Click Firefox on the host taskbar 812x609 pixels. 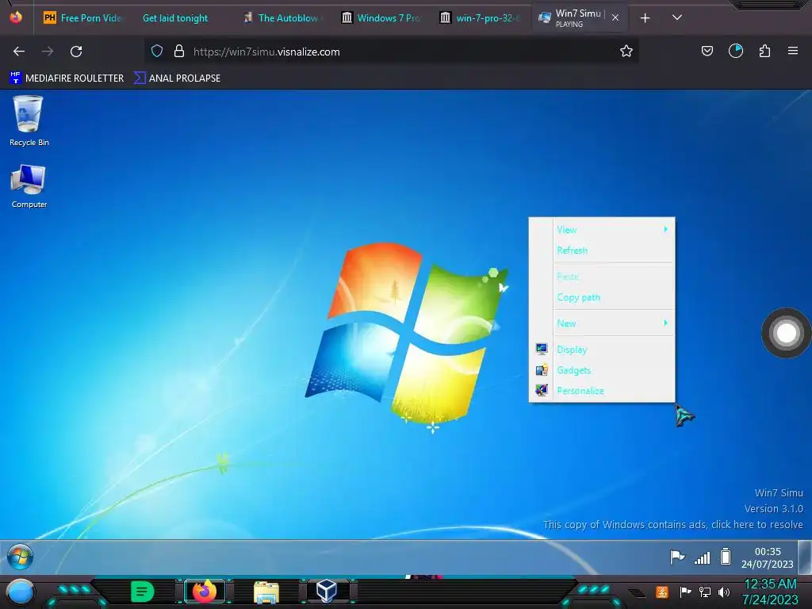point(204,592)
